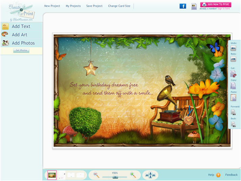Click the pan left arrow
Screen dimensions: 241x181
147,175
